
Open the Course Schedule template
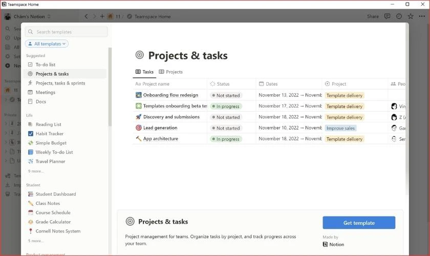53,212
